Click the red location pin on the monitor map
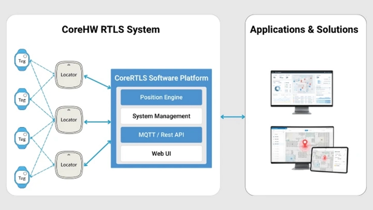 [304, 144]
